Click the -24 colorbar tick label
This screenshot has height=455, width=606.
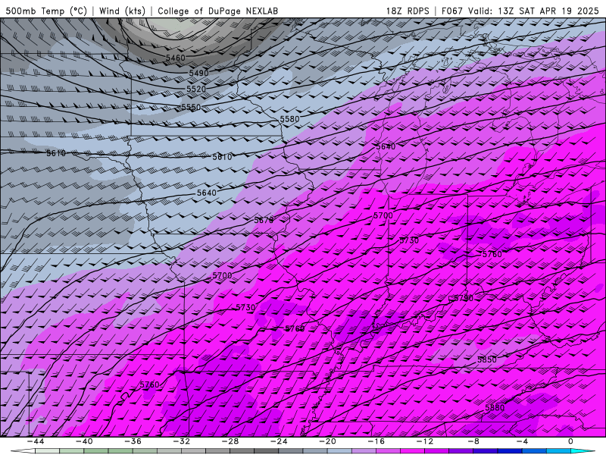279,441
